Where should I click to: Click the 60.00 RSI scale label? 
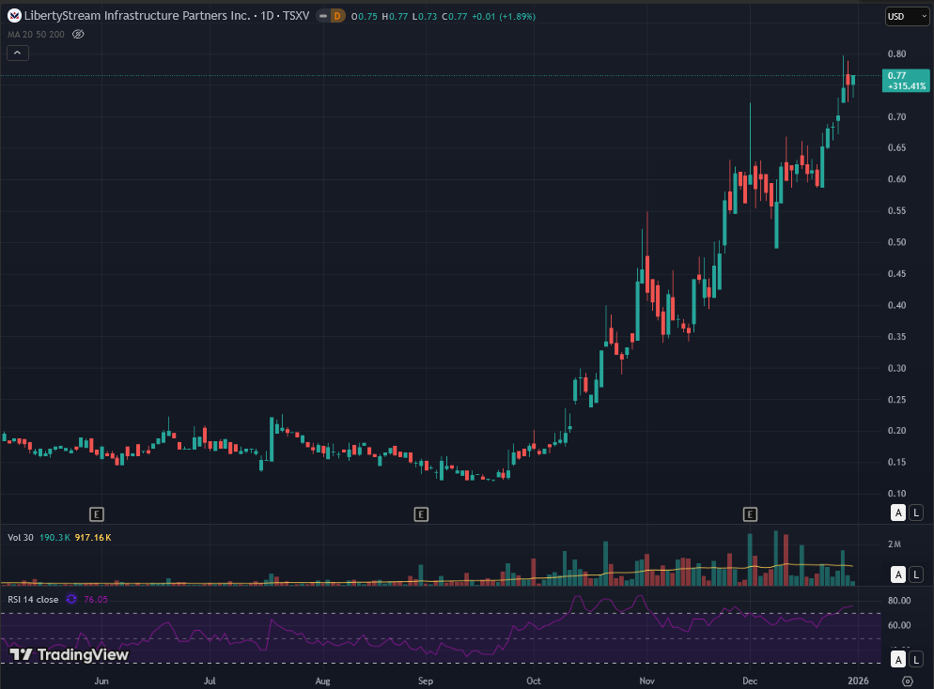click(x=899, y=625)
